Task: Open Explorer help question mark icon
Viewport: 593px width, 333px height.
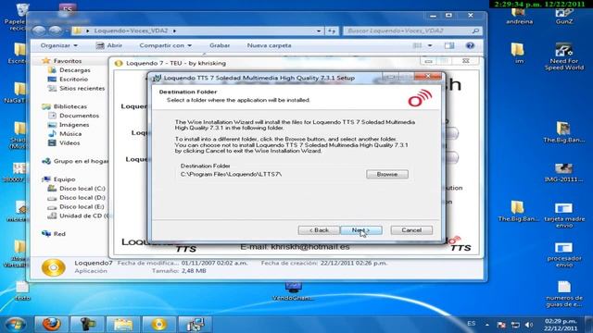Action: coord(470,45)
